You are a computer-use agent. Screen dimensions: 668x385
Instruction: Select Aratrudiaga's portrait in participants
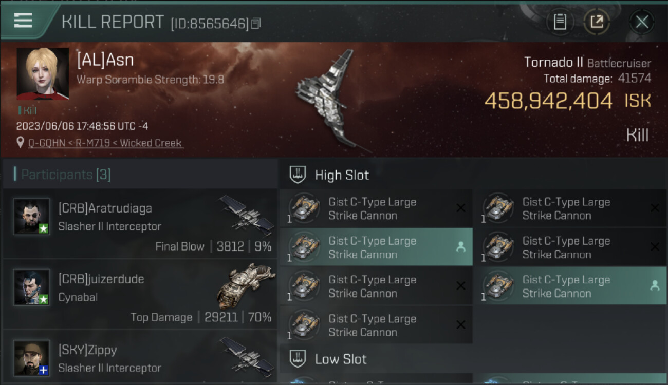[31, 217]
